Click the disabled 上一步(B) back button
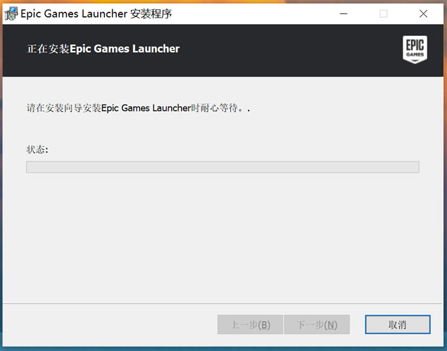 point(250,324)
